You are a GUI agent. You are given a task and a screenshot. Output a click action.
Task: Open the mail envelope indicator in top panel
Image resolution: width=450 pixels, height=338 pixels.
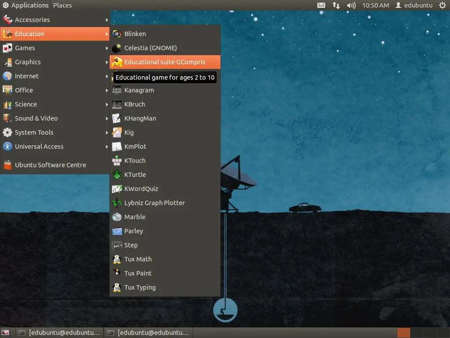321,5
